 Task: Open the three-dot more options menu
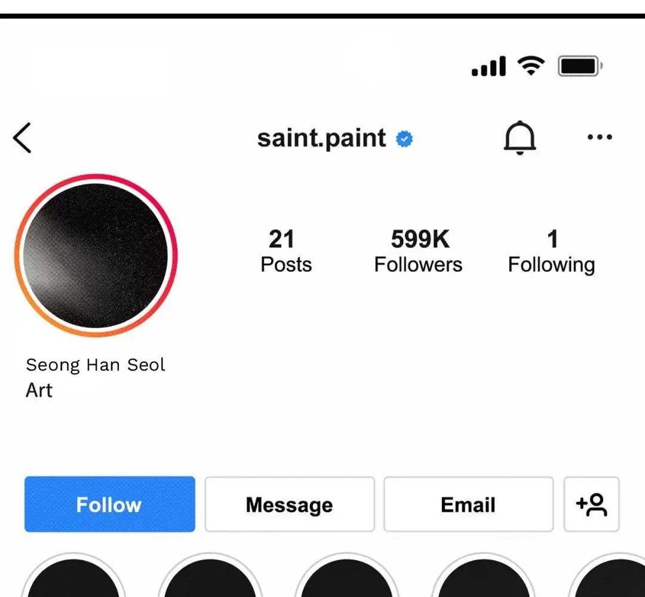(x=599, y=137)
